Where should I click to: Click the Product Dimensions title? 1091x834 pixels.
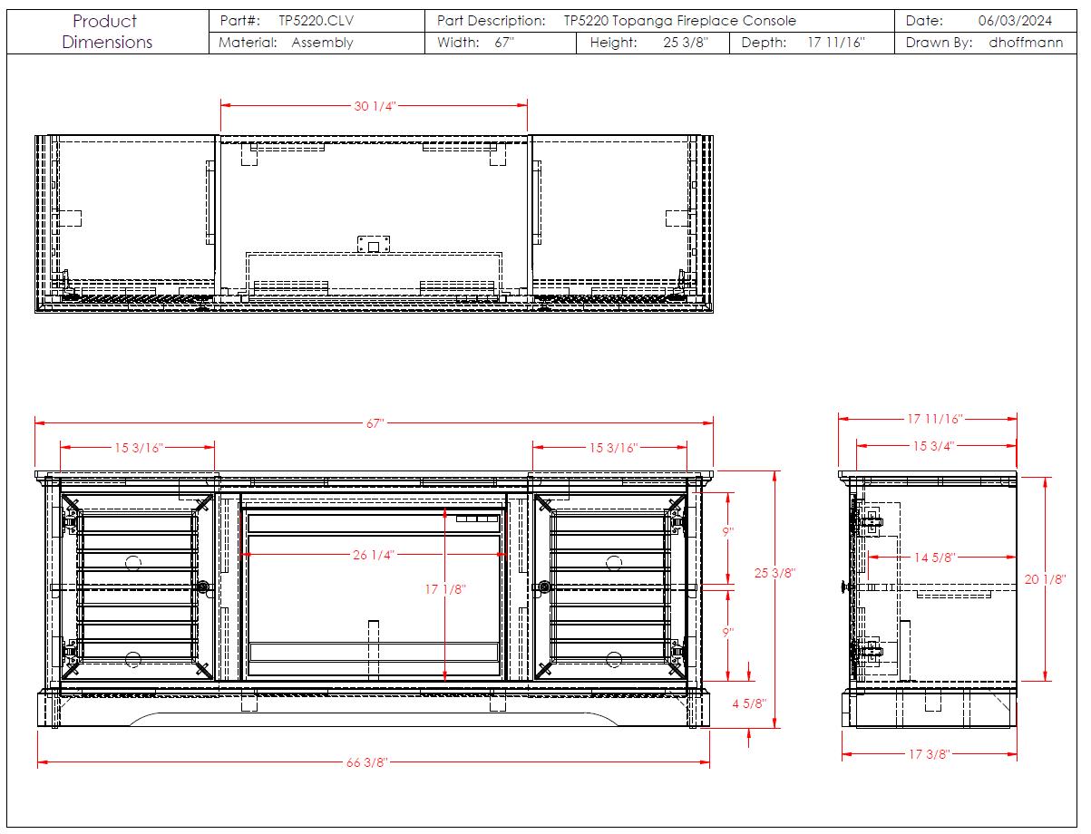[x=107, y=32]
